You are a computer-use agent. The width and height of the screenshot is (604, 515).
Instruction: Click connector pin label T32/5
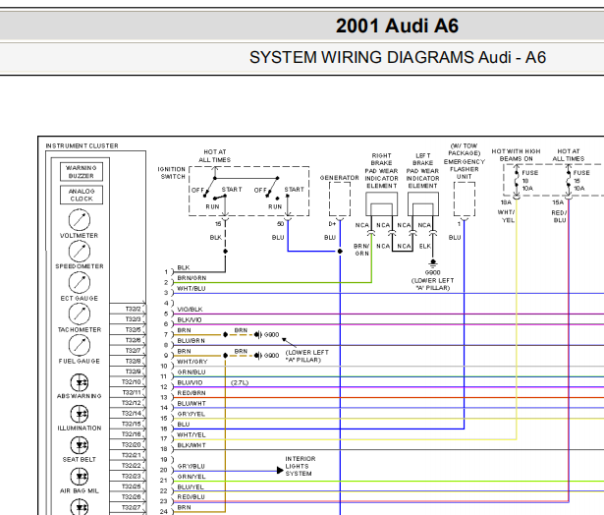coord(133,329)
